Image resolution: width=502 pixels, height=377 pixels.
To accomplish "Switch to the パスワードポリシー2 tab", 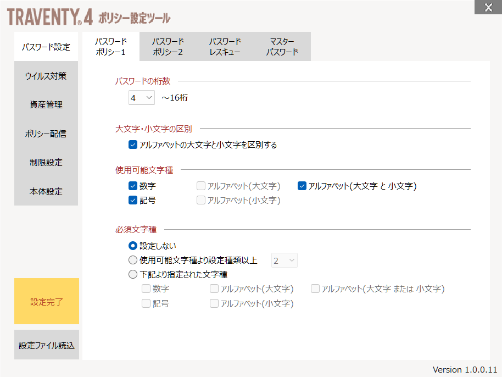I will (167, 46).
